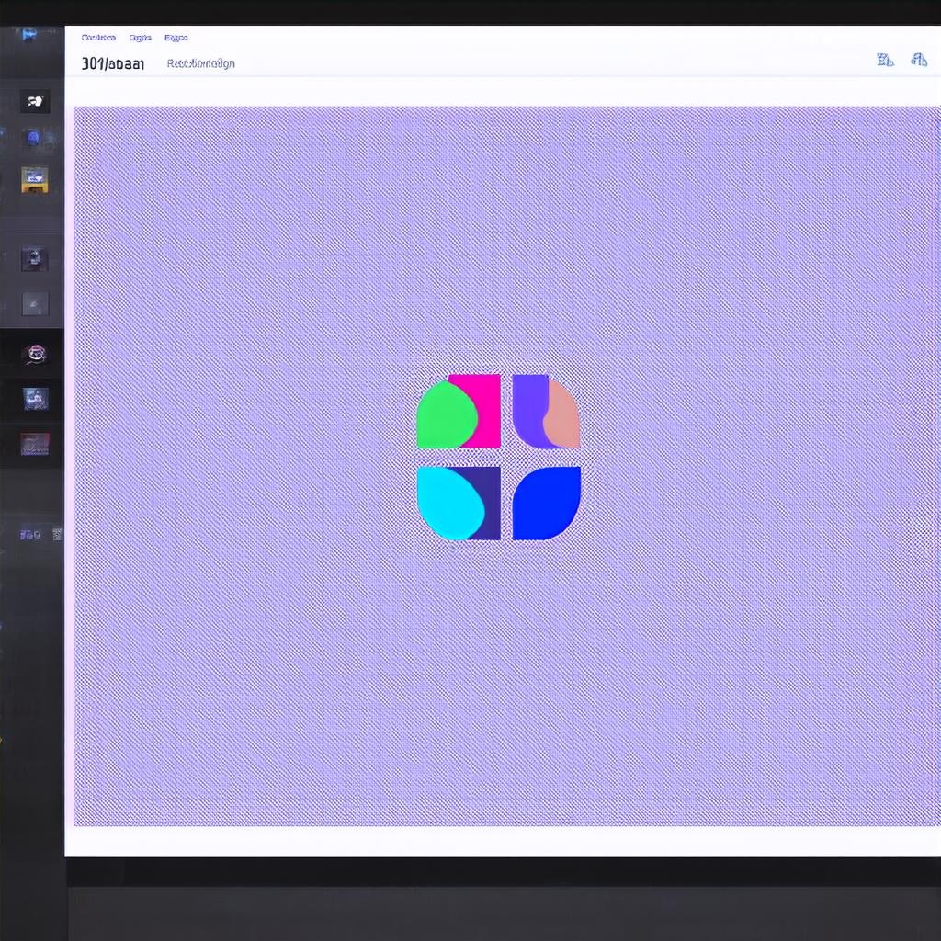This screenshot has height=941, width=941.
Task: Click the bright blue leaf shape in the logo
Action: point(547,503)
